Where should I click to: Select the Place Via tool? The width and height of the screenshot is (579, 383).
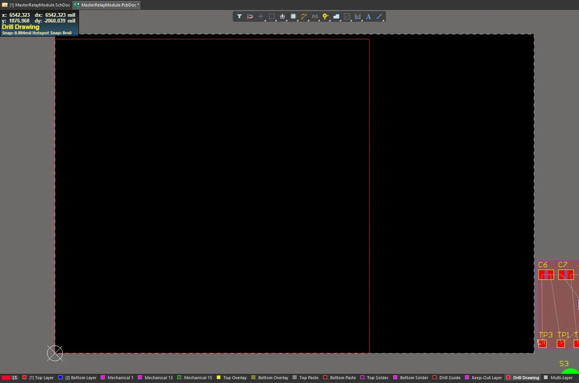(325, 16)
